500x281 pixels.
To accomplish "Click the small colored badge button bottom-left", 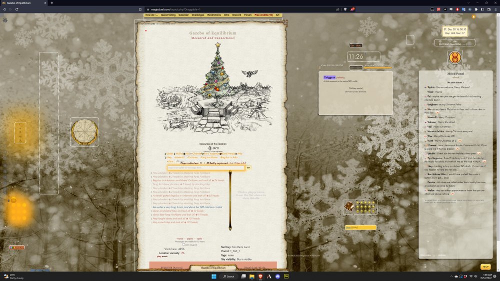I will [17, 247].
